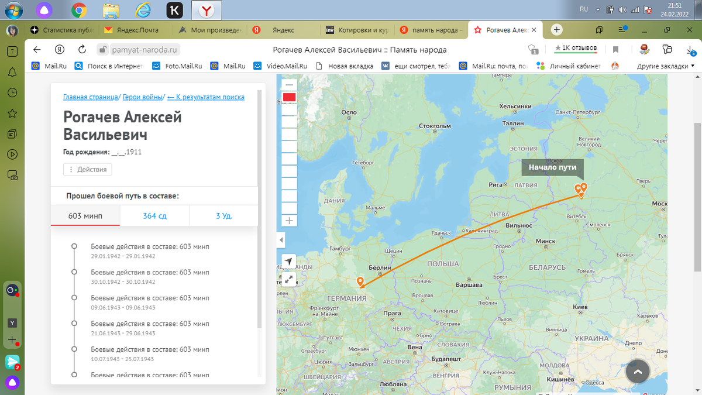This screenshot has width=702, height=395.
Task: Switch the RU keyboard language indicator
Action: click(x=583, y=9)
